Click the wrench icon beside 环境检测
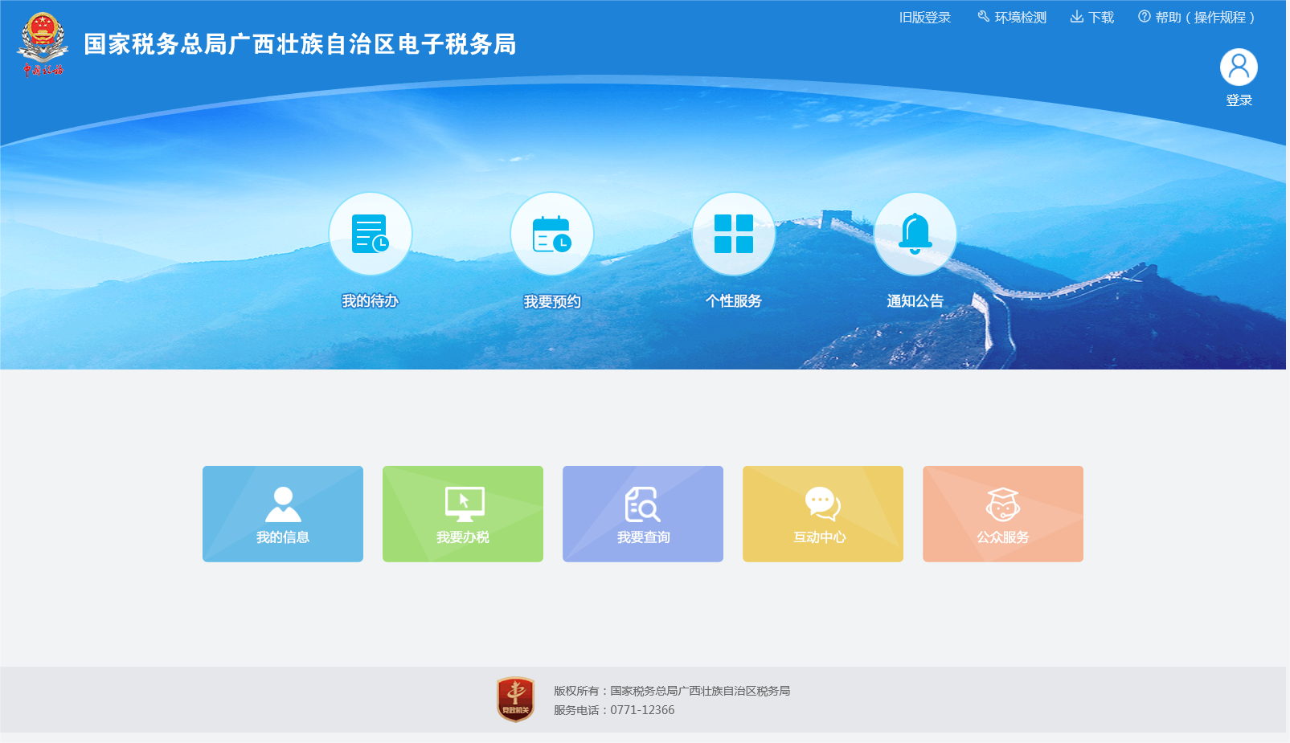1290x743 pixels. click(x=983, y=17)
